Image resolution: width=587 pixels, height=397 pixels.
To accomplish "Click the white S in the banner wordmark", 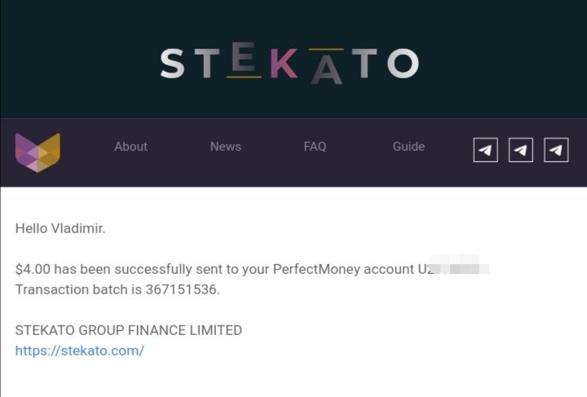I will [173, 64].
